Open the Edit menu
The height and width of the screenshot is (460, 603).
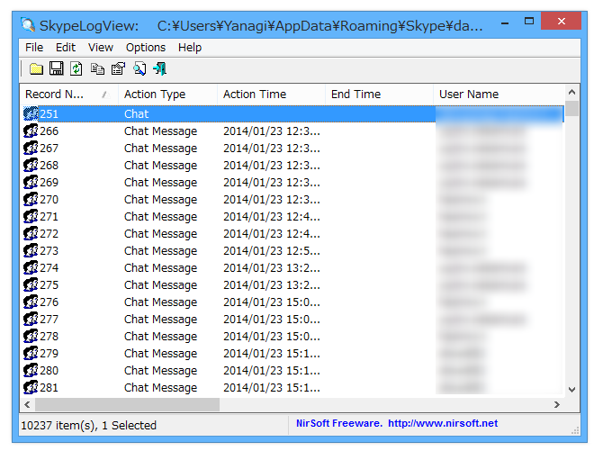[x=66, y=48]
